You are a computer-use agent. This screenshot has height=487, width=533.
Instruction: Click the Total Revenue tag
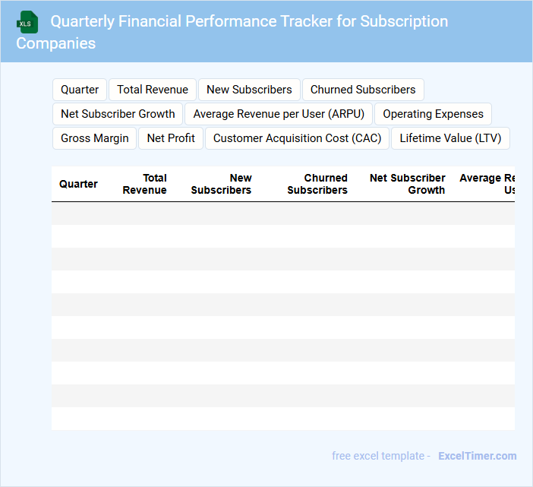(x=153, y=90)
